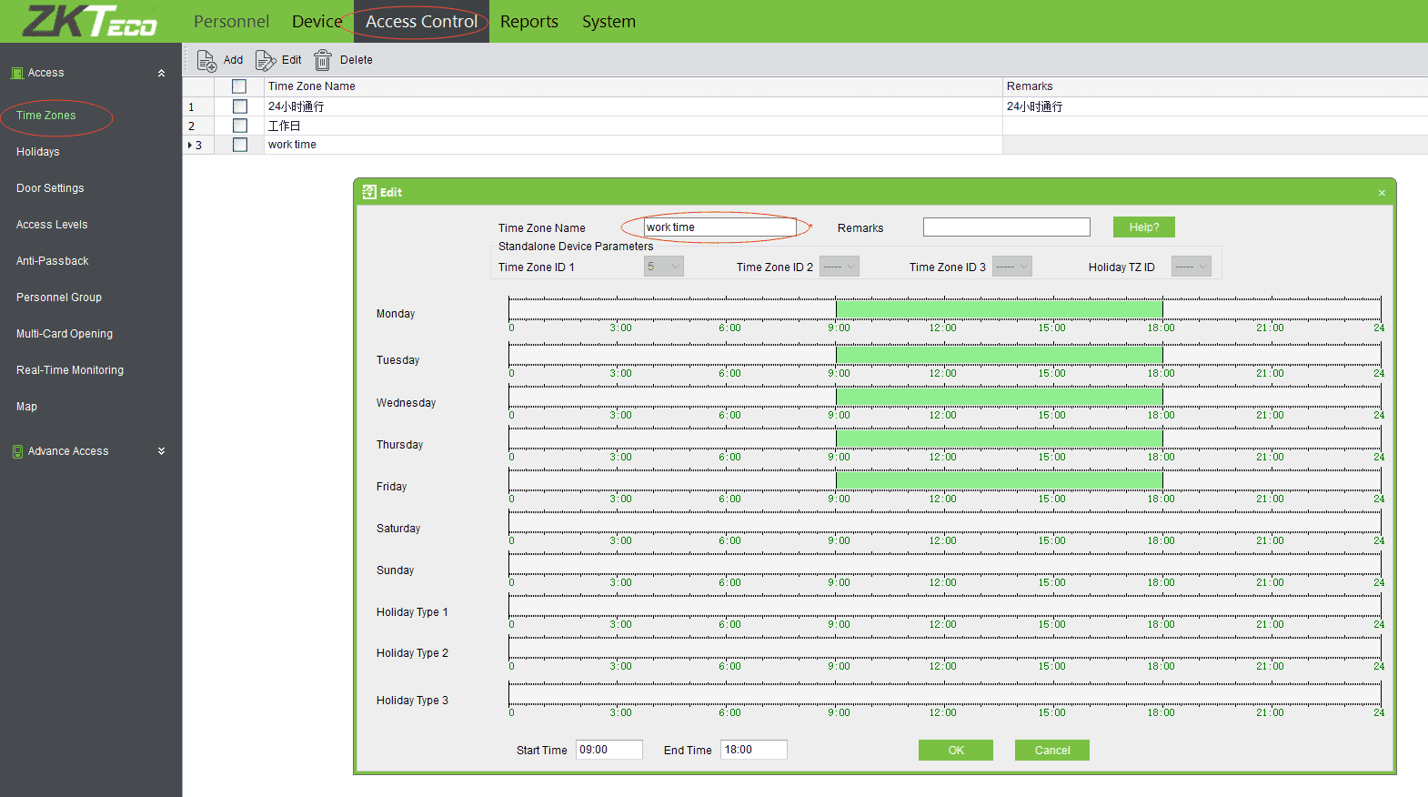Open the Personnel menu tab
Screen dimensions: 1428x797
231,21
